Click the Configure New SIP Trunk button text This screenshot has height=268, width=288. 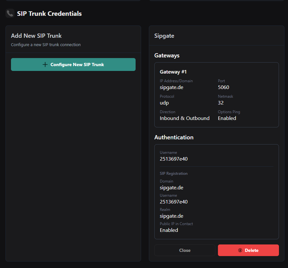pyautogui.click(x=77, y=65)
